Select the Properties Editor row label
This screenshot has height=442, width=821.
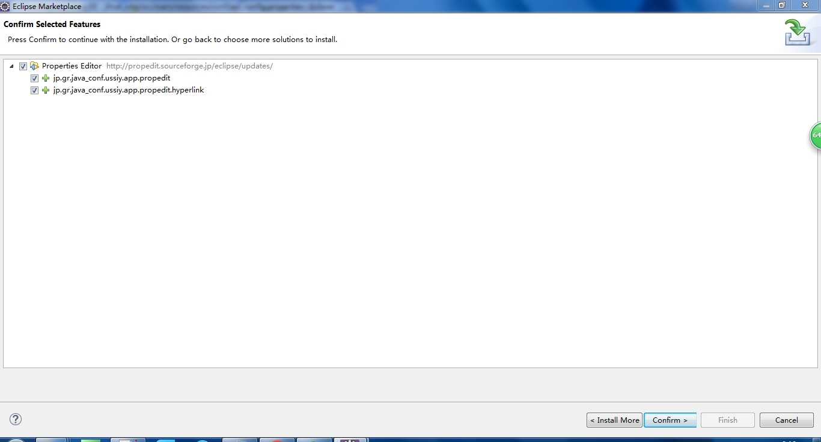tap(72, 66)
